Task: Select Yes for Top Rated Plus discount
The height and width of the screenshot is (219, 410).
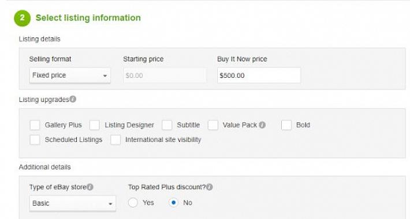Action: coord(133,202)
